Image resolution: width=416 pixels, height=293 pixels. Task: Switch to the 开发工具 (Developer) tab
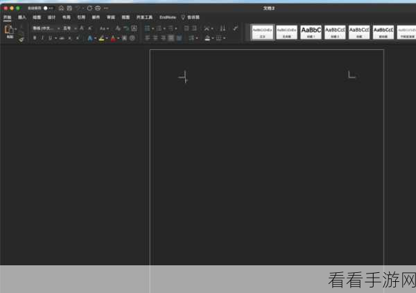coord(144,17)
